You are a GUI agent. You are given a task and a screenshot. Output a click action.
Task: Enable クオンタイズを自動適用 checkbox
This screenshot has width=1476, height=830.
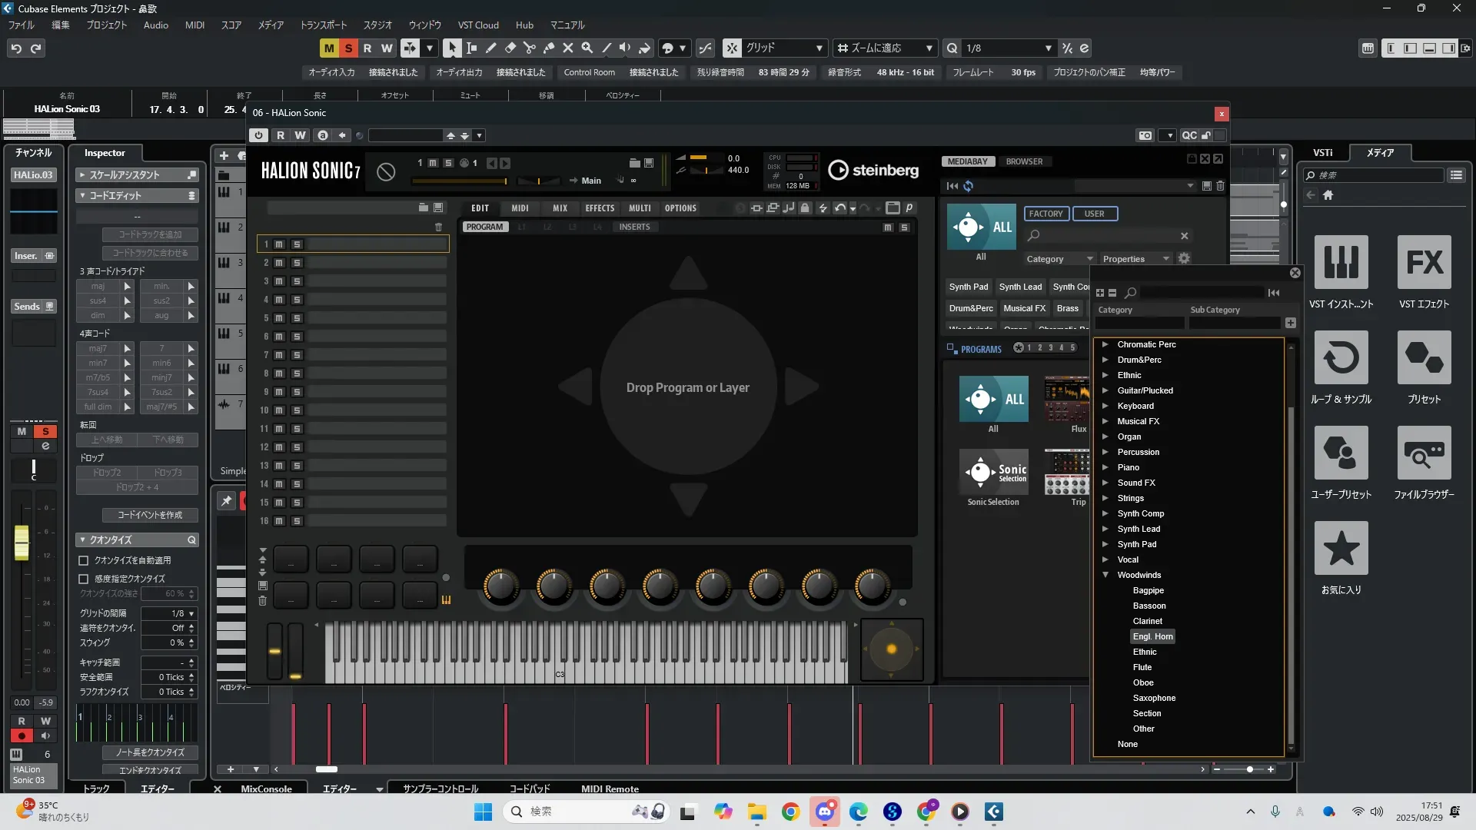[x=84, y=560]
